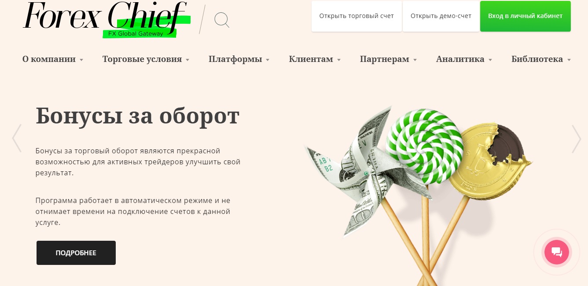Expand the Торговые условия dropdown
Image resolution: width=588 pixels, height=286 pixels.
(146, 59)
